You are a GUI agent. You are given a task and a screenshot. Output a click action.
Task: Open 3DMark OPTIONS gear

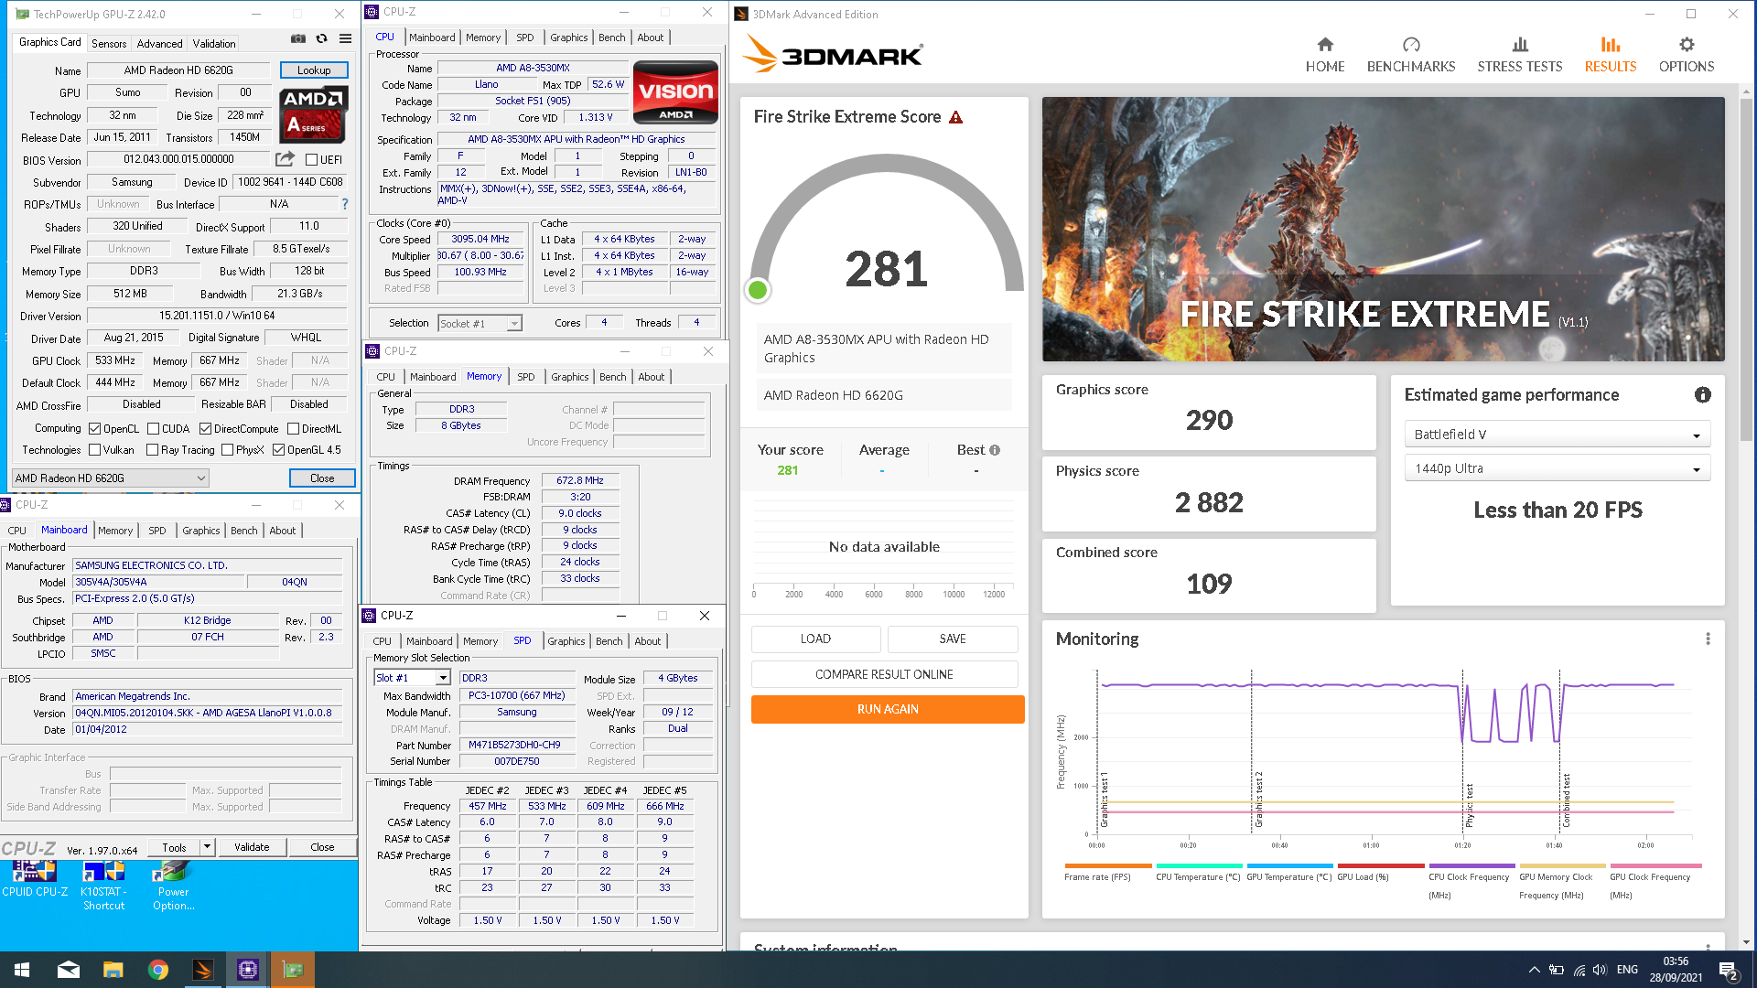pos(1686,55)
